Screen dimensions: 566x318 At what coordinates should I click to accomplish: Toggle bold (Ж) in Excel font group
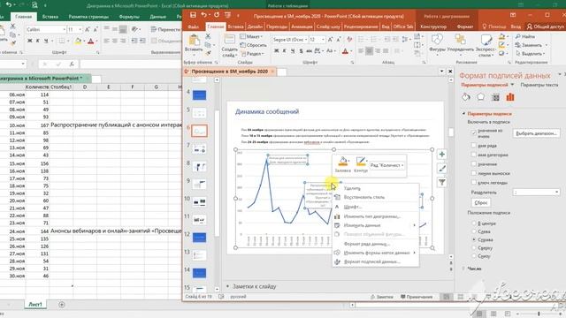click(29, 42)
